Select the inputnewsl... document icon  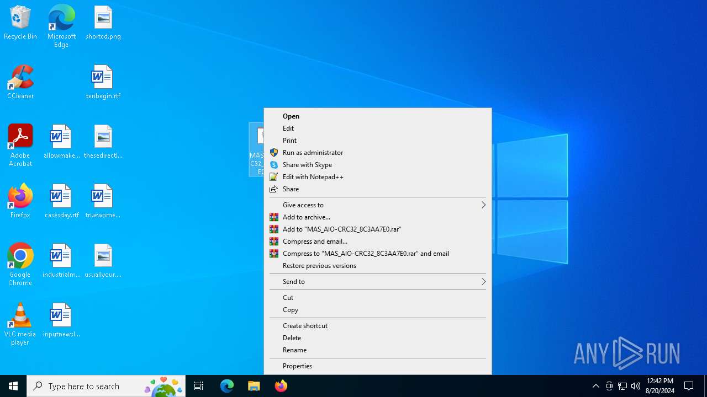point(61,321)
